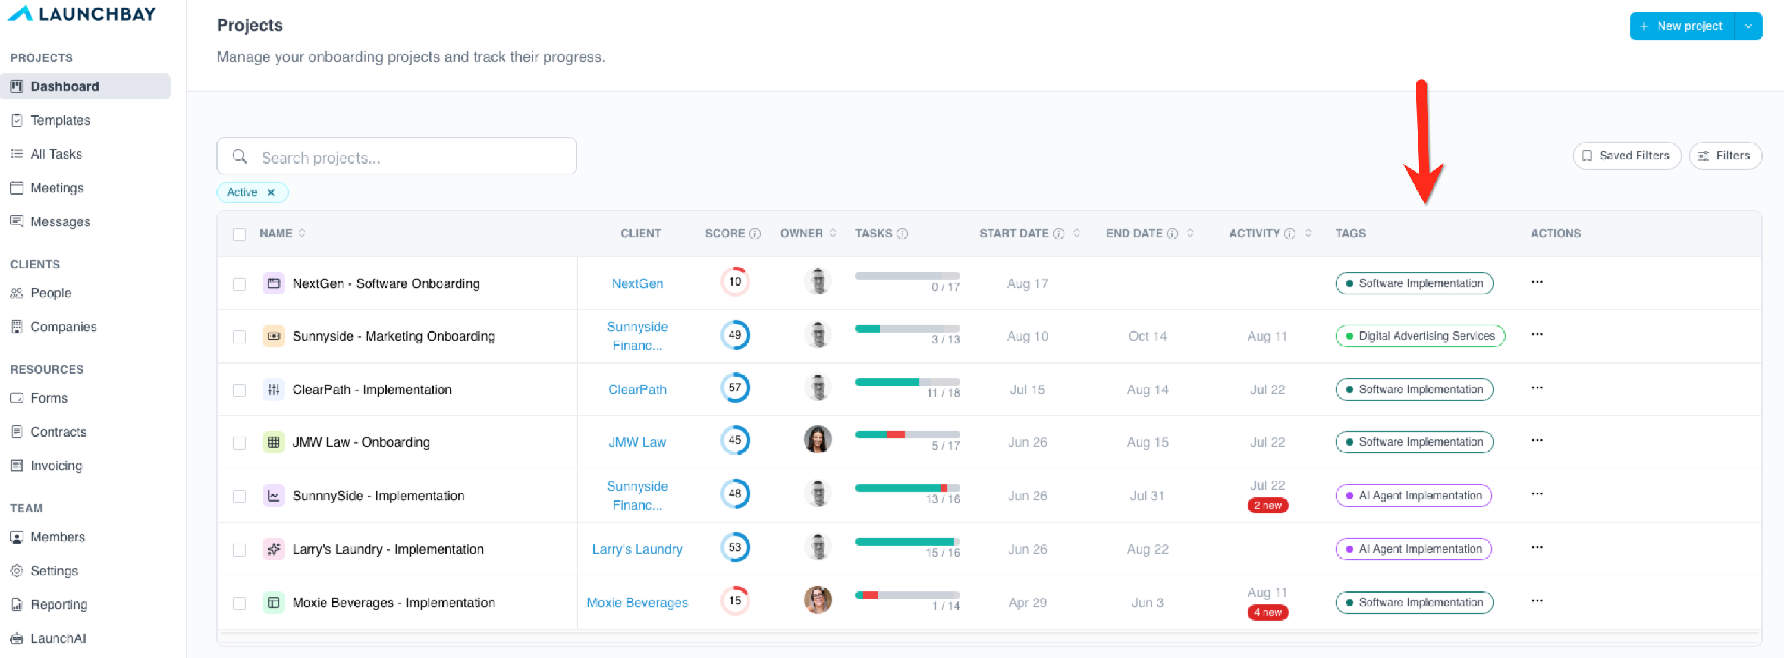1784x658 pixels.
Task: Click the Sunnyside Marketing Onboarding project icon
Action: (x=274, y=336)
